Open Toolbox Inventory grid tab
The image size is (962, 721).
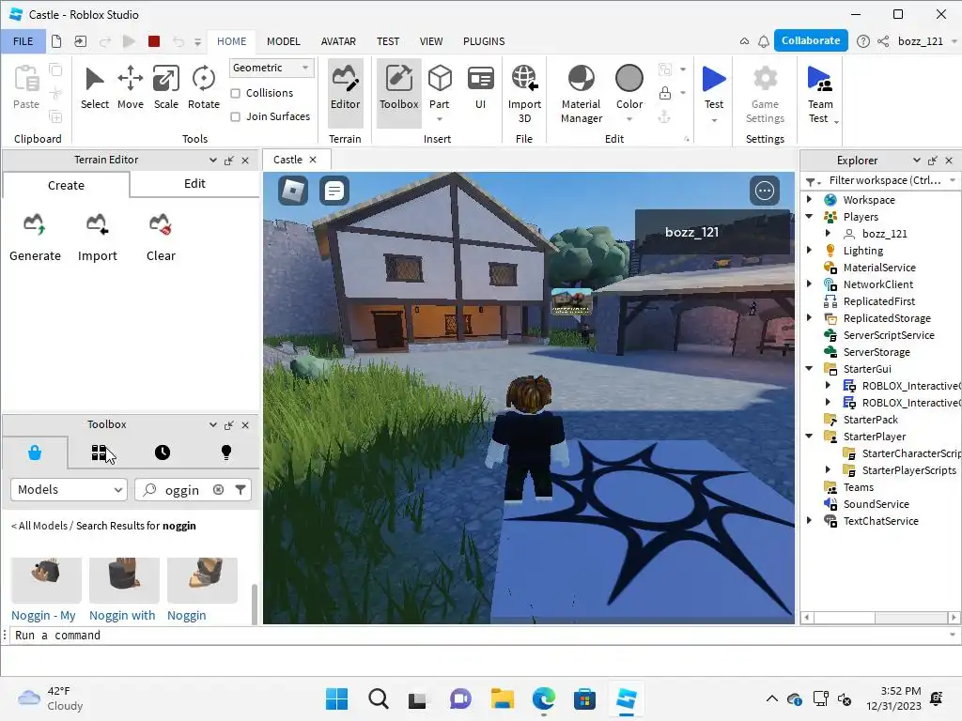pos(98,453)
